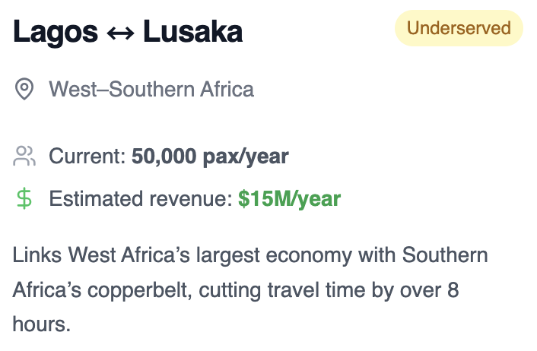Click the word Southern ending the first description line
This screenshot has width=537, height=351.
click(445, 255)
